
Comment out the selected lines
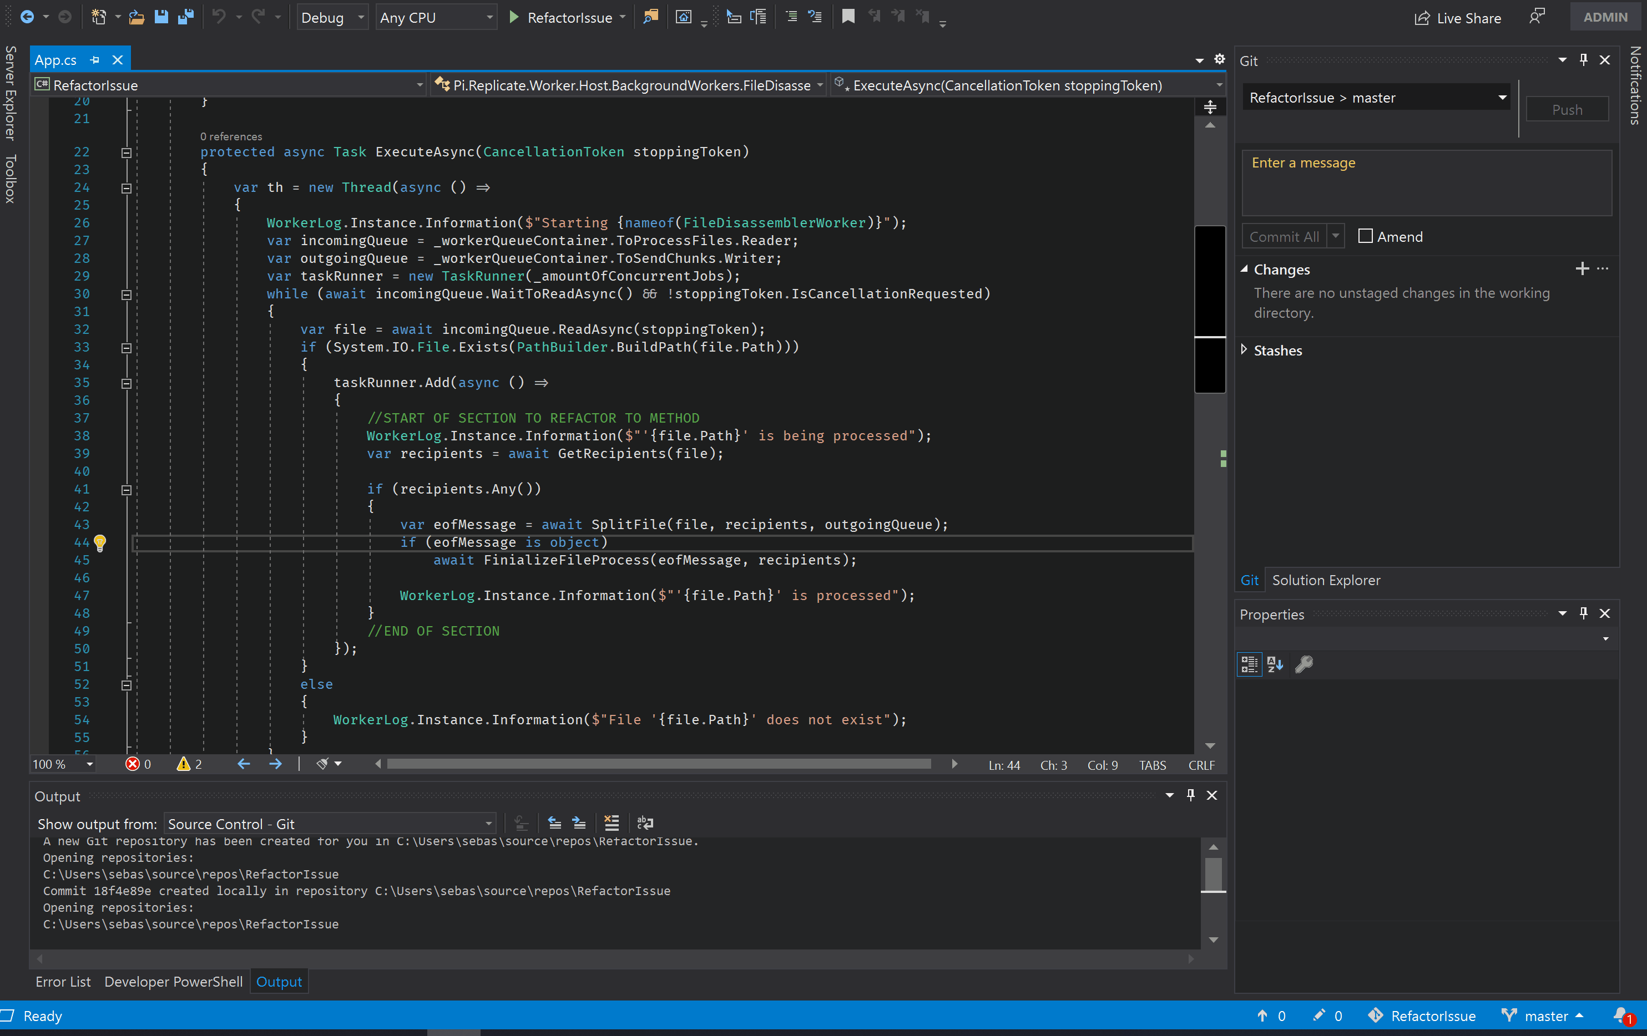pyautogui.click(x=791, y=17)
